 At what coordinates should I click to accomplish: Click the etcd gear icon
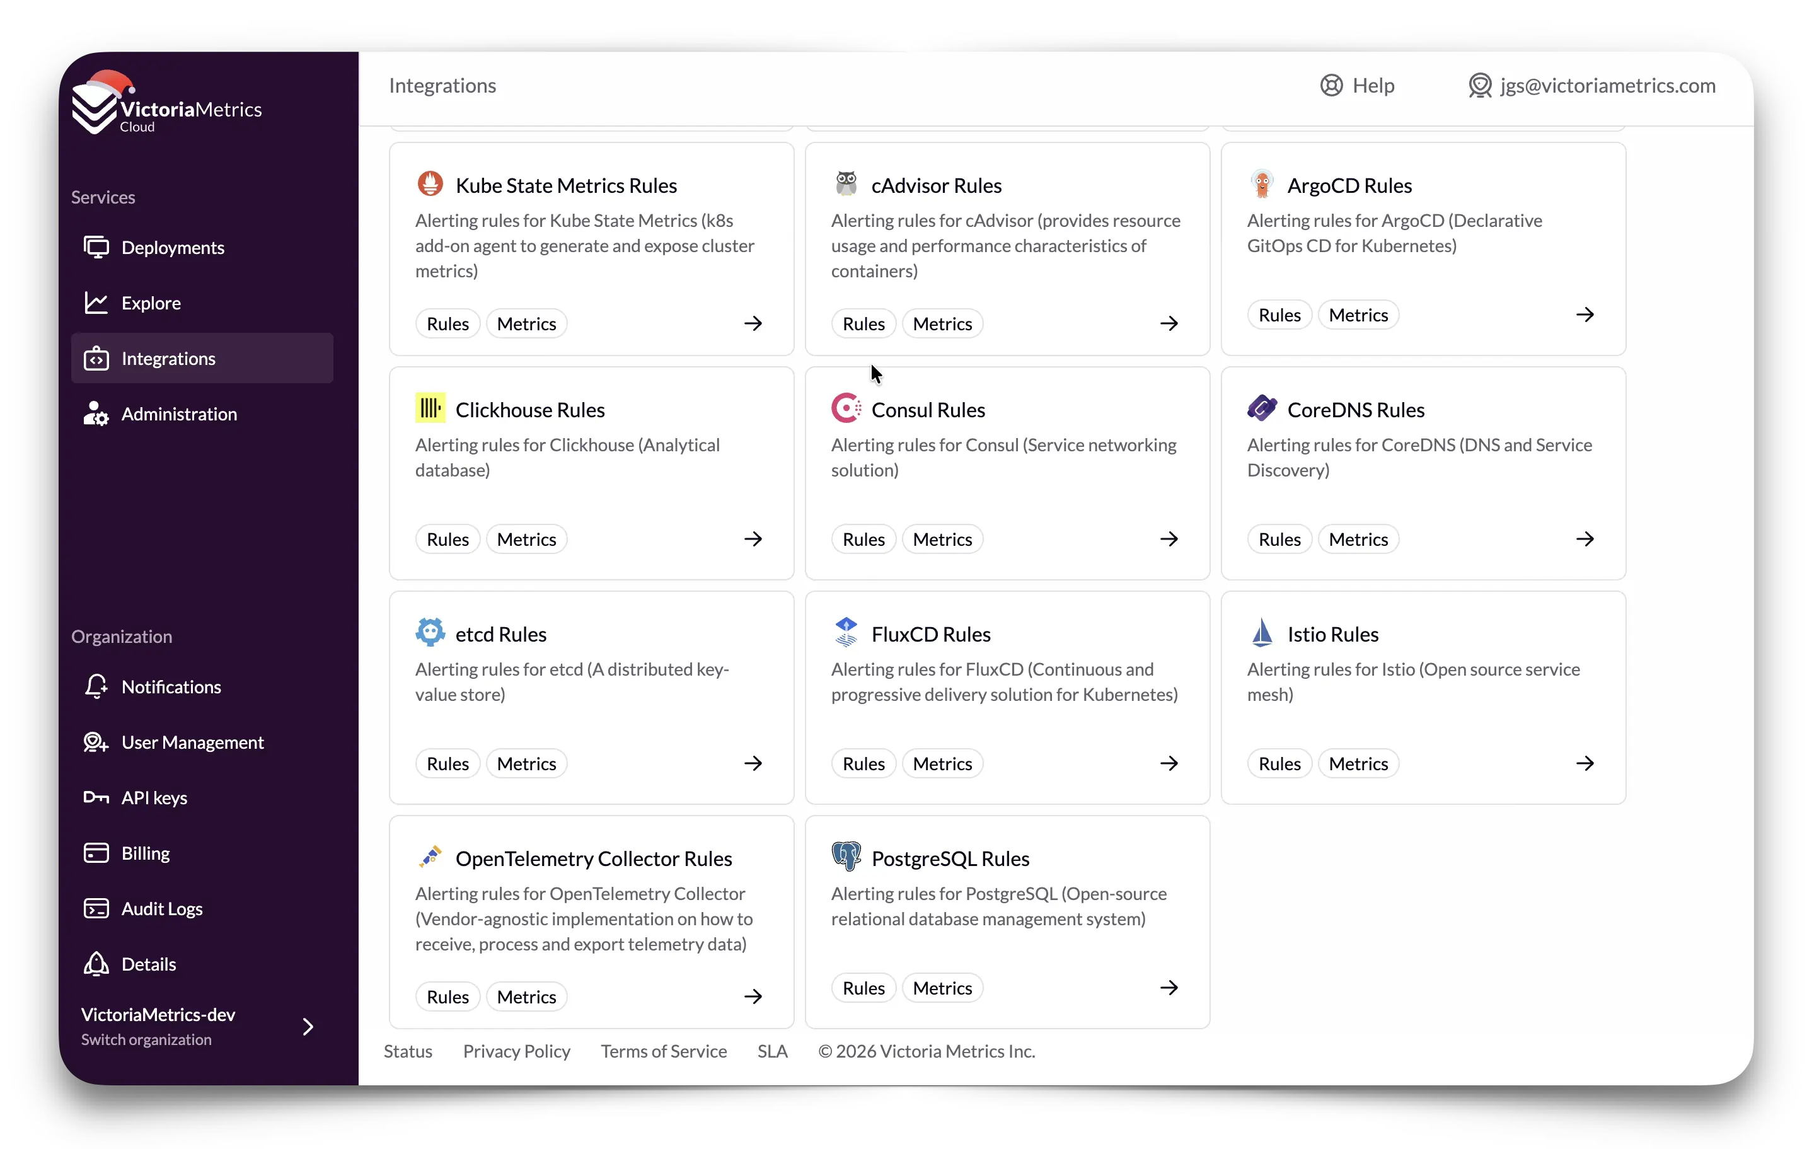click(430, 632)
